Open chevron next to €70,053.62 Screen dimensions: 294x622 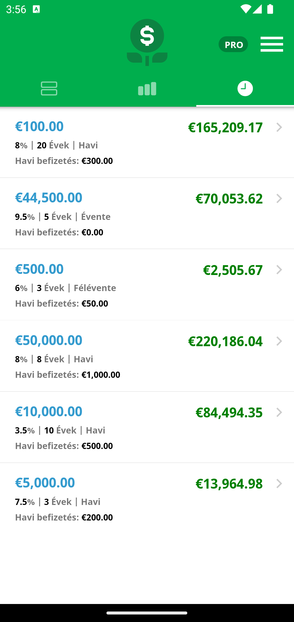(x=279, y=199)
